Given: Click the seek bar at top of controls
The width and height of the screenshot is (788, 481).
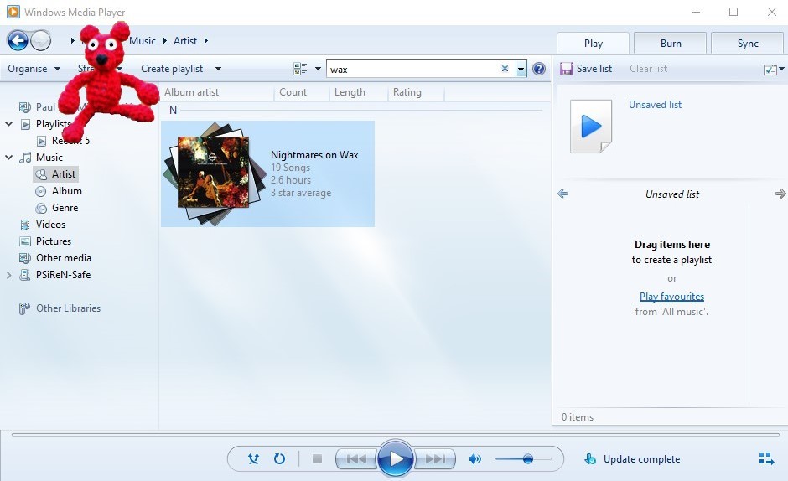Looking at the screenshot, I should (395, 435).
